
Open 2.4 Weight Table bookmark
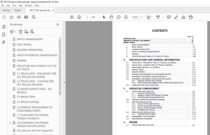coord(26,97)
